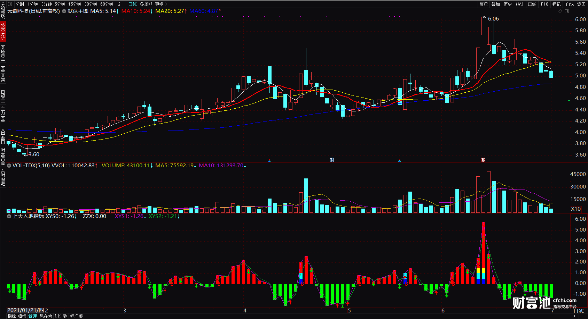
Task: Click the VVOL: 110042.83 readout
Action: [x=75, y=166]
